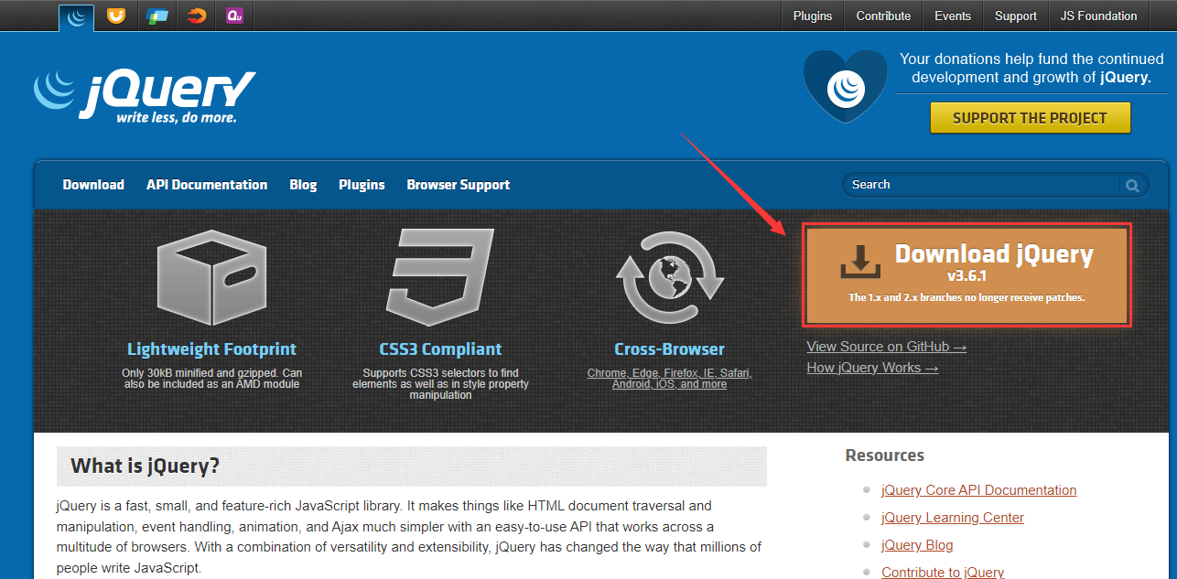Go to API Documentation nav item
The image size is (1177, 579).
(207, 185)
